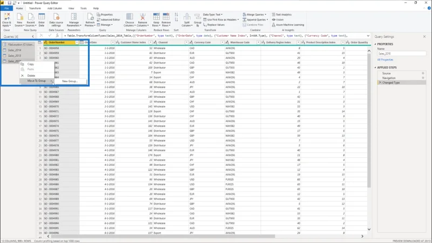
Task: Open the Merge Queries dropdown
Action: pos(254,15)
